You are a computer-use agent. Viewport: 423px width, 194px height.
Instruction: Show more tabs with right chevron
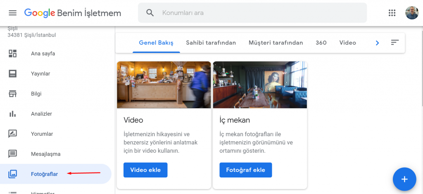[x=378, y=43]
